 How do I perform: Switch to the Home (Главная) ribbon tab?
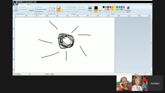[22, 5]
